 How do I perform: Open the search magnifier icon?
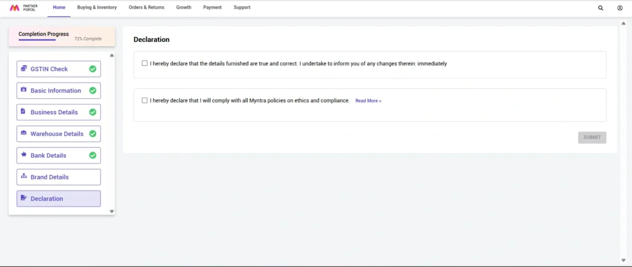[x=601, y=7]
